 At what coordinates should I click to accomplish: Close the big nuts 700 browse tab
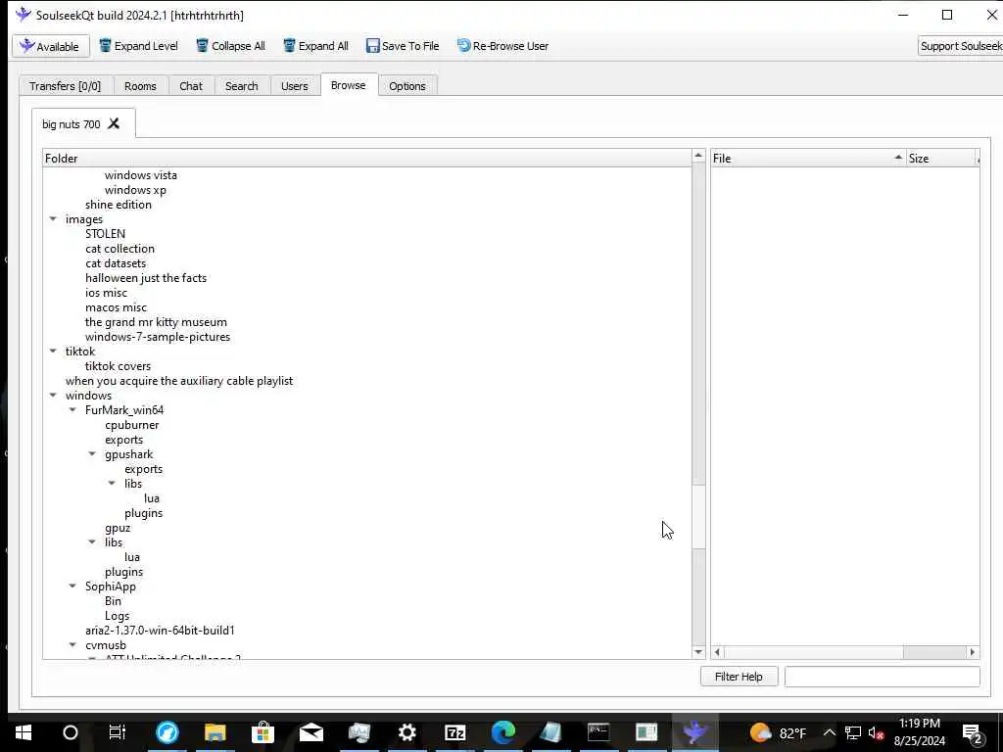coord(114,123)
